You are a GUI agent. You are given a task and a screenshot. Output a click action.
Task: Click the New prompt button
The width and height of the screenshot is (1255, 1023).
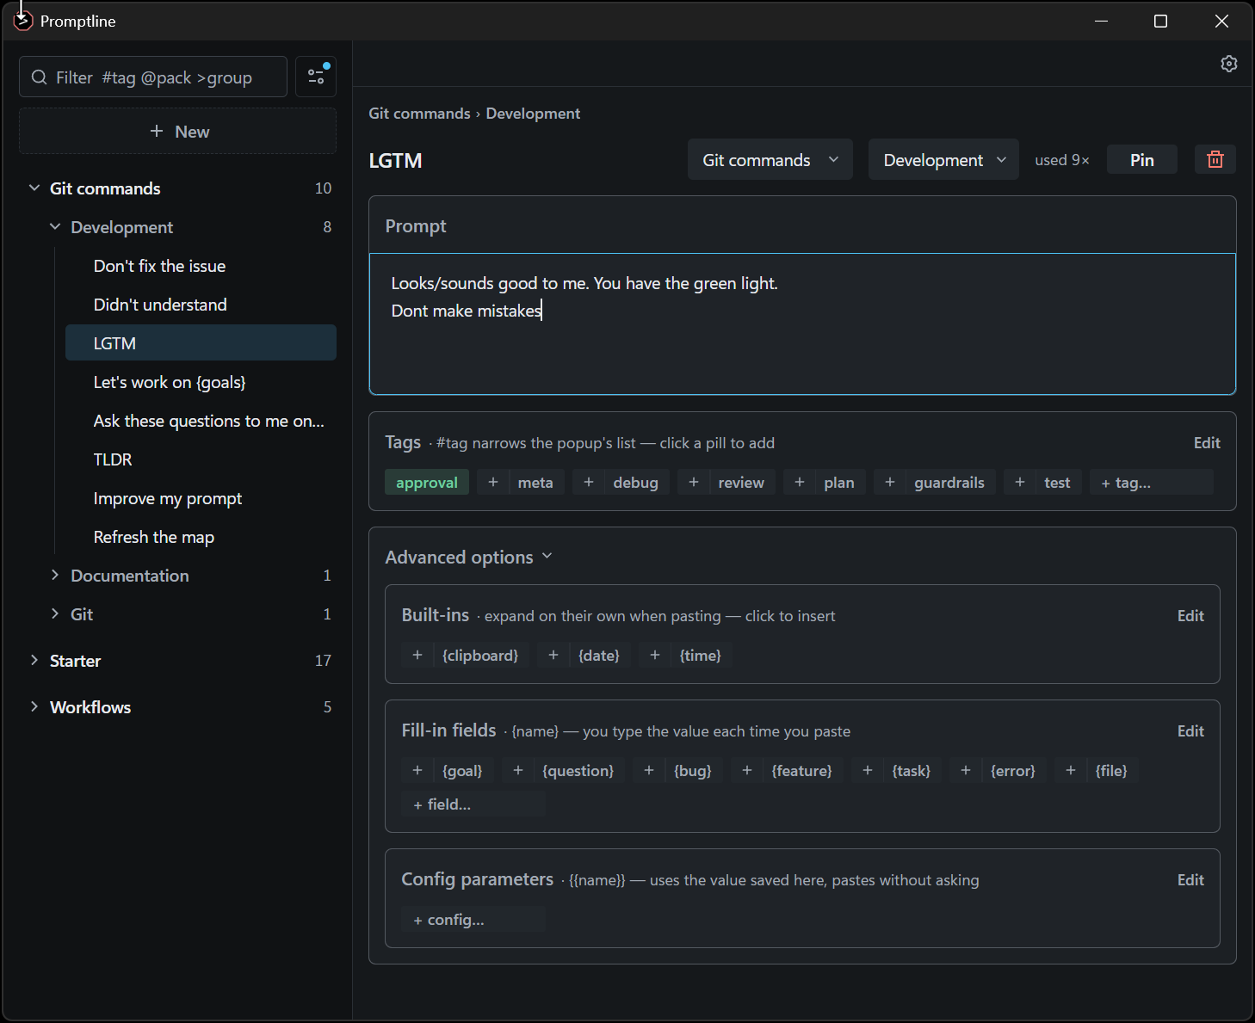[x=177, y=131]
